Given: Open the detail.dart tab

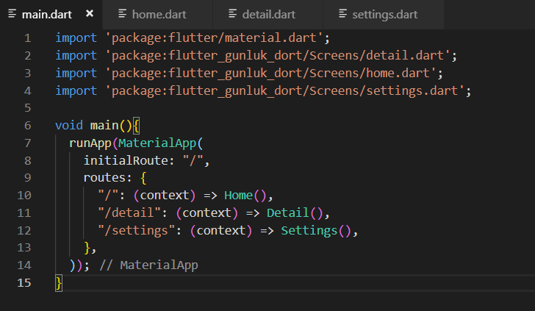Looking at the screenshot, I should coord(267,15).
